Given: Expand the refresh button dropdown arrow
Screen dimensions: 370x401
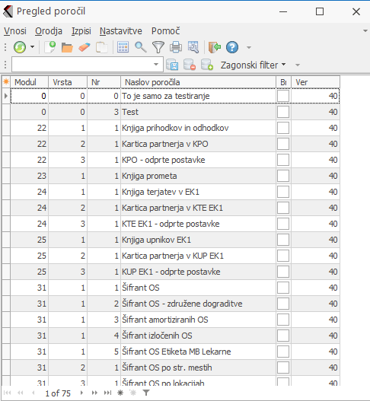Looking at the screenshot, I should pyautogui.click(x=32, y=47).
